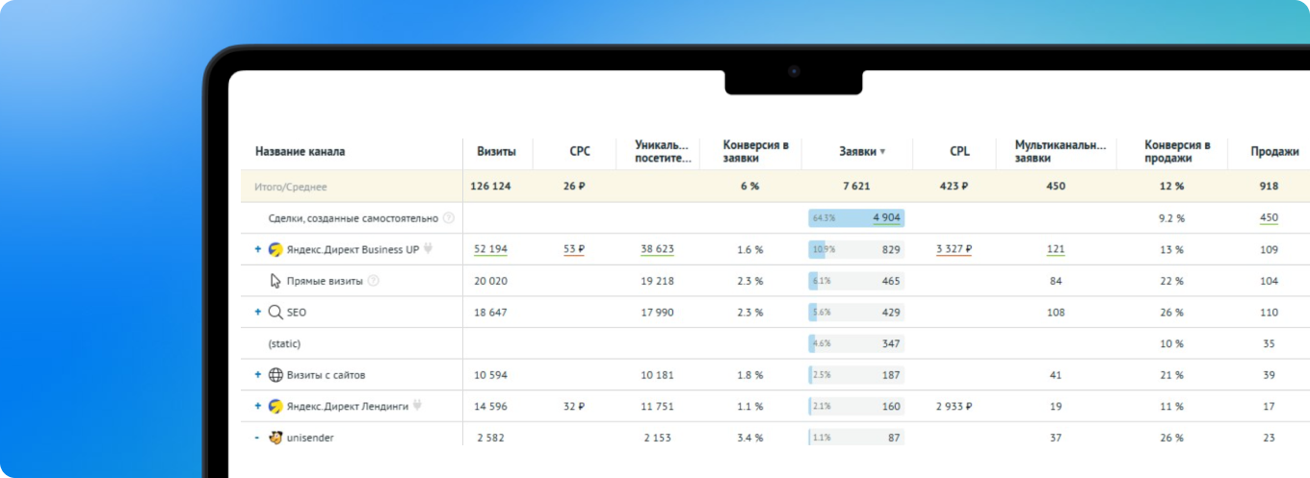Screen dimensions: 1310x478
Task: Click the globe icon for Визиты с сайтов
Action: (275, 375)
